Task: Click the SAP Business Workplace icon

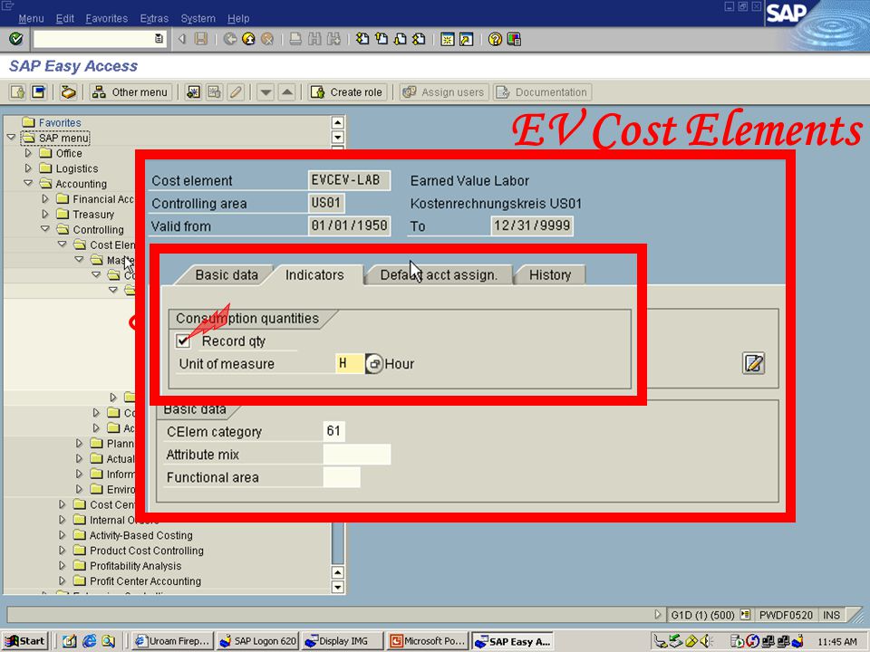Action: (x=68, y=92)
